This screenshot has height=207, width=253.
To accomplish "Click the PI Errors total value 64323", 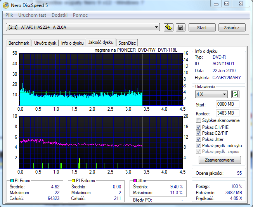I will point(54,198).
